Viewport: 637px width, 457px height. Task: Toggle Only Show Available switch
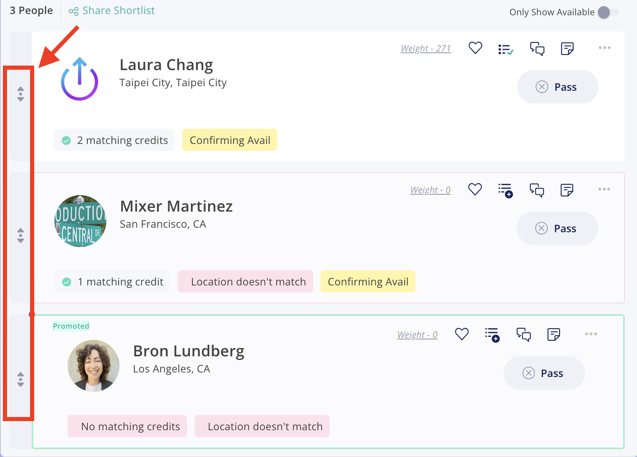coord(609,12)
